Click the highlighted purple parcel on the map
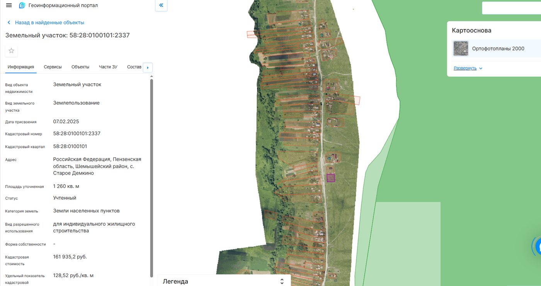This screenshot has width=541, height=286. (331, 178)
